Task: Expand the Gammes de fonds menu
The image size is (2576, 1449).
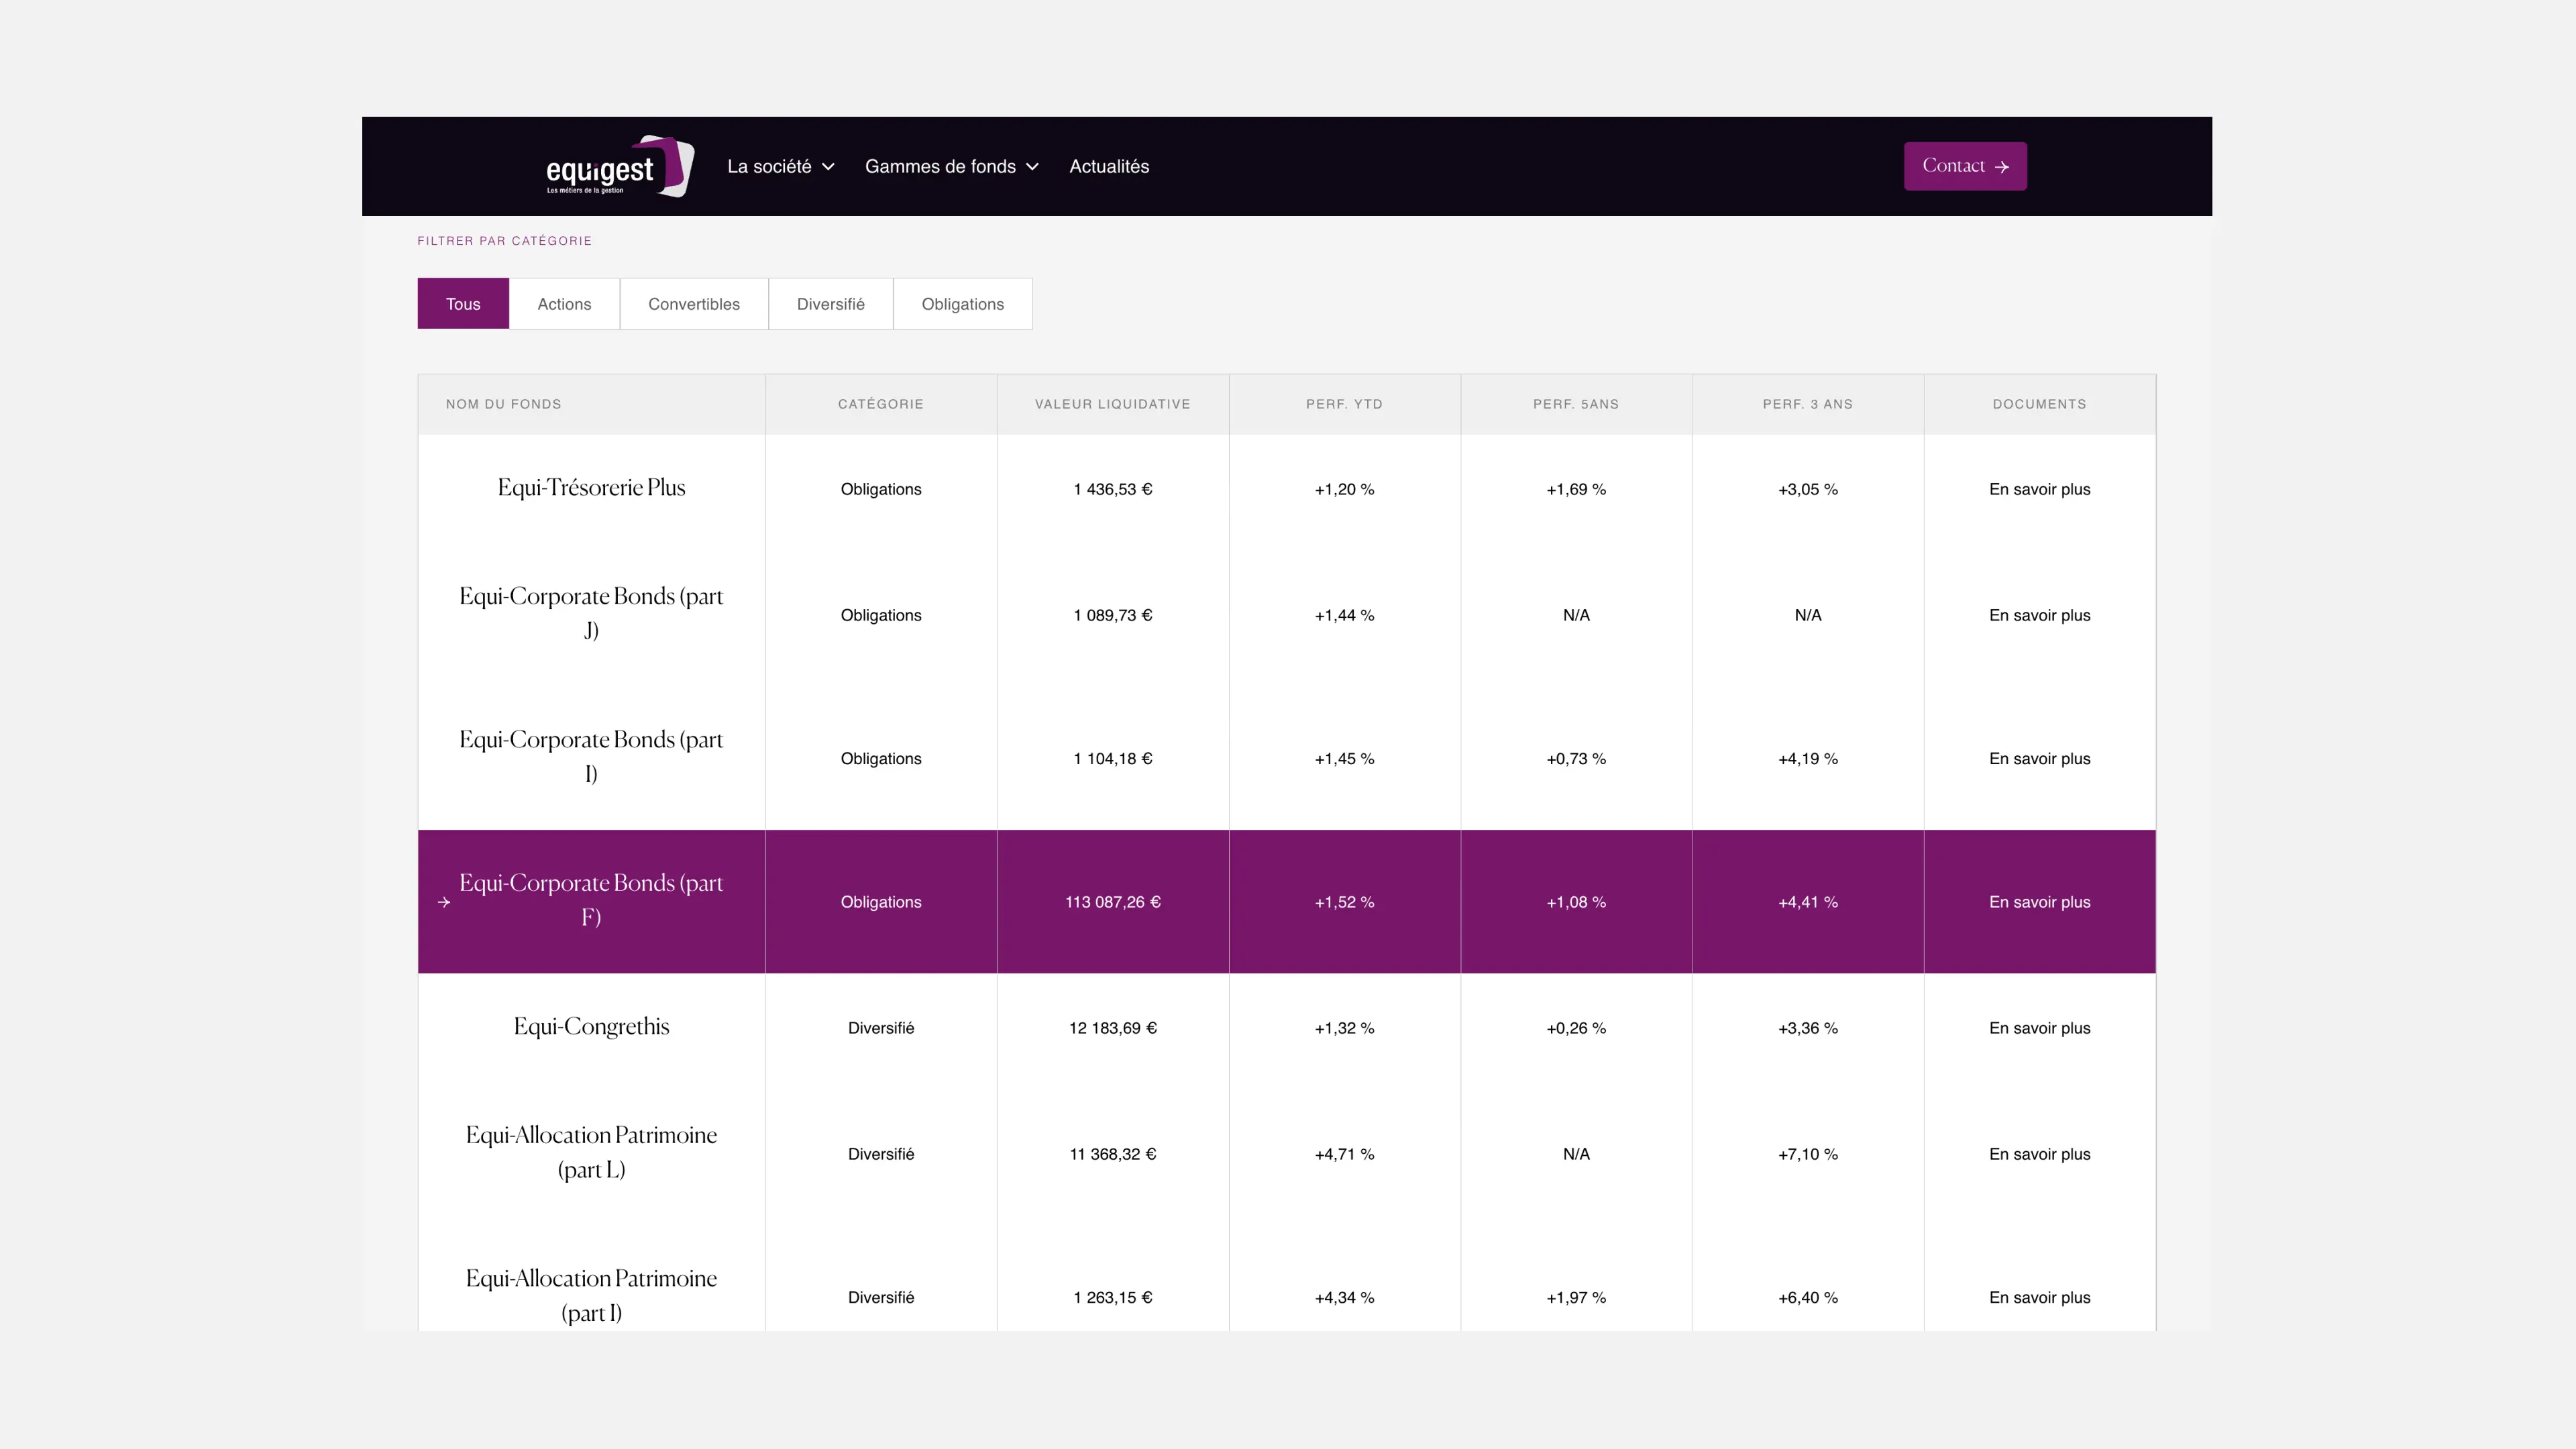Action: tap(951, 166)
